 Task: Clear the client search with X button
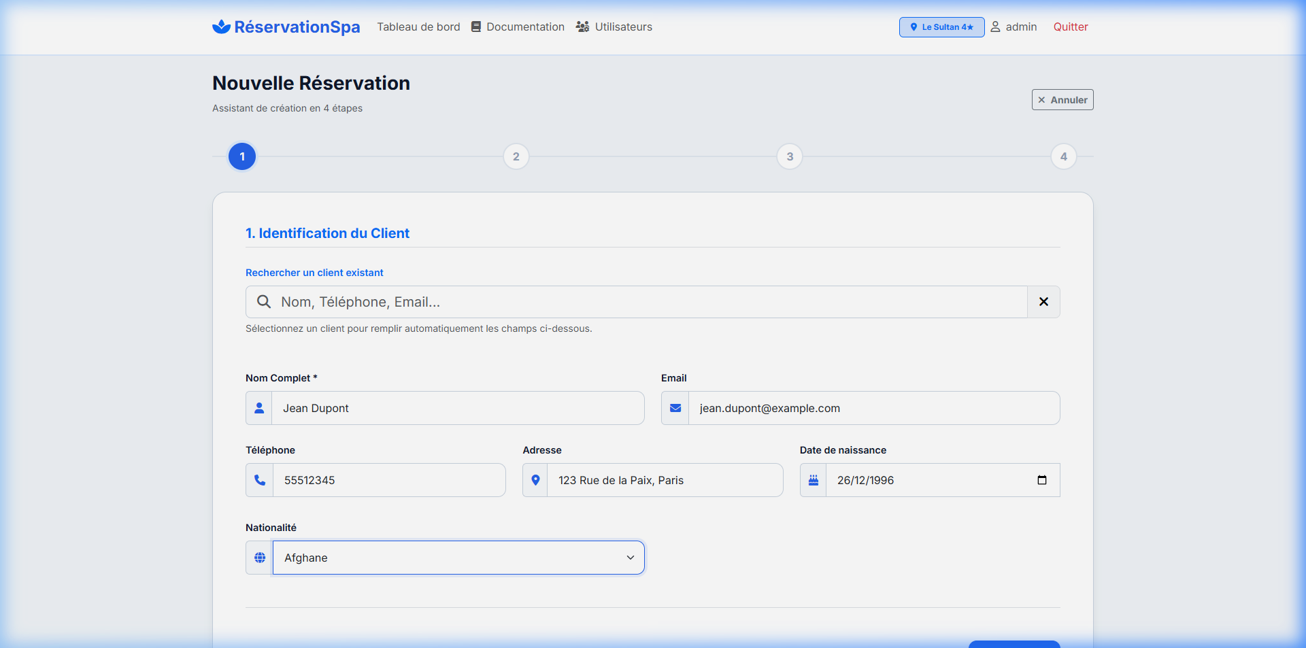(x=1043, y=302)
